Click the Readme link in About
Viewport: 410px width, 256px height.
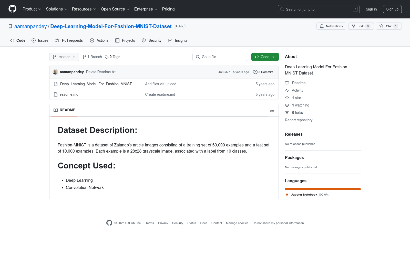295,83
